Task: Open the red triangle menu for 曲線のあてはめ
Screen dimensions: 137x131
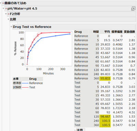Action: click(3, 3)
